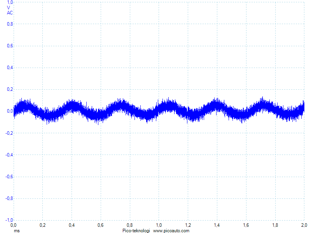The width and height of the screenshot is (311, 233).
Task: Click the -0,2 voltage axis label
Action: coord(9,133)
